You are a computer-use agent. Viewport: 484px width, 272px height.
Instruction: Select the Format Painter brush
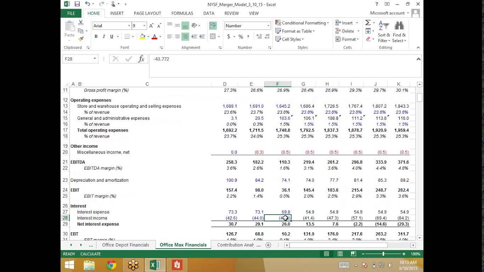[81, 39]
